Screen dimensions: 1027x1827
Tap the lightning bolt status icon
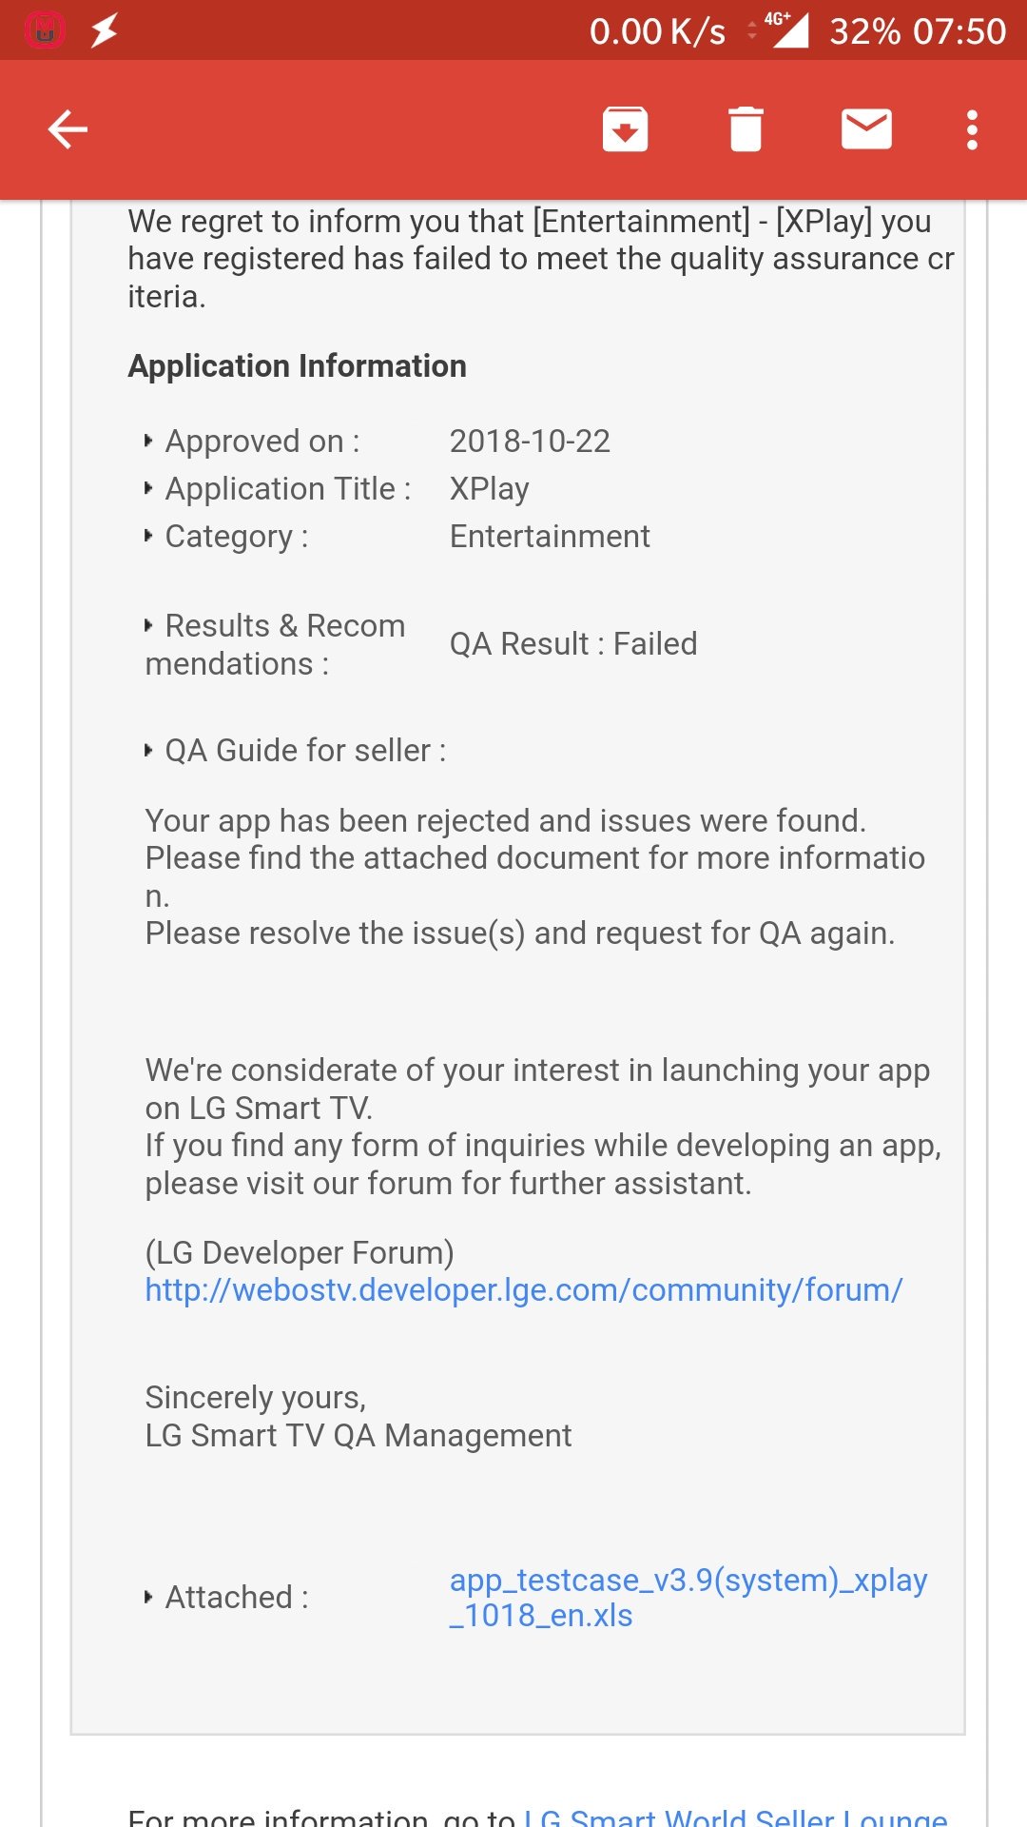click(x=104, y=30)
